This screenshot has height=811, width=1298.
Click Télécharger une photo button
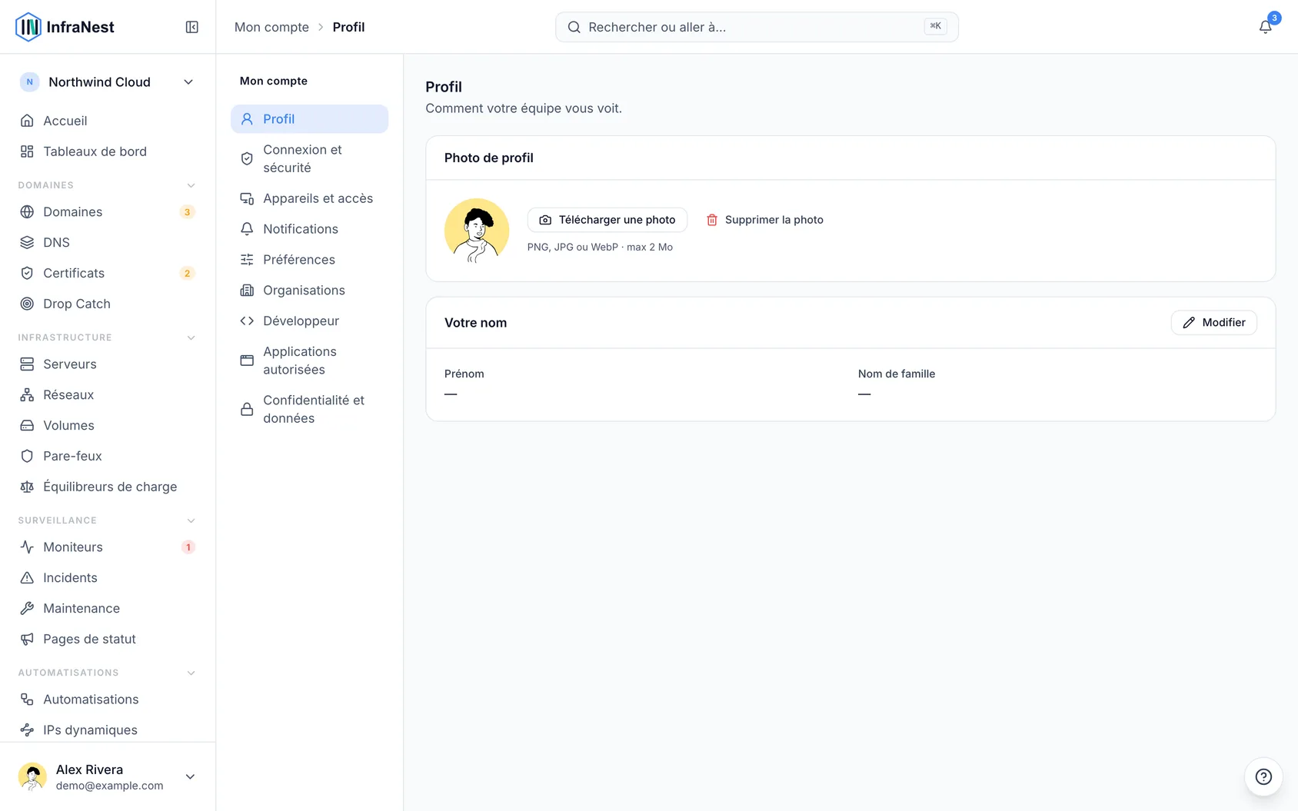tap(607, 220)
